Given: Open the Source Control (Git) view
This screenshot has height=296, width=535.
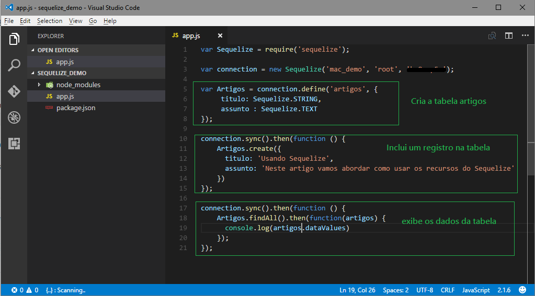Looking at the screenshot, I should coord(14,91).
